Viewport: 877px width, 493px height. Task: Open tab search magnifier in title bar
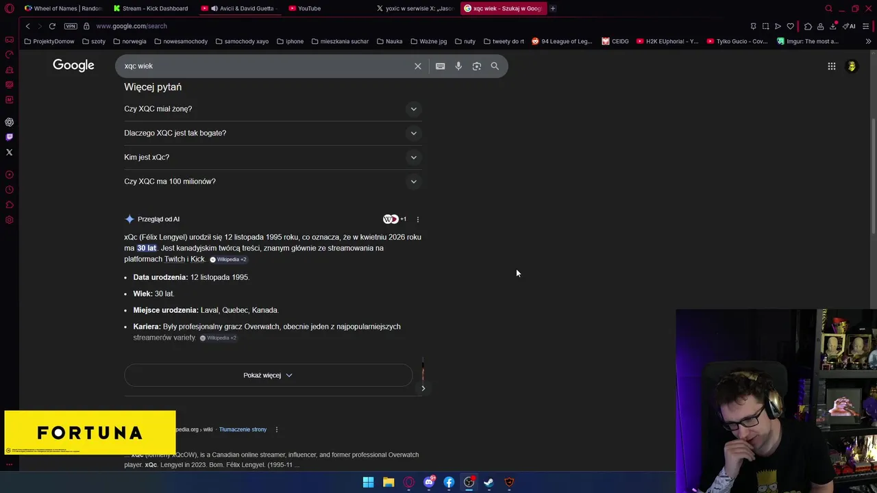828,8
